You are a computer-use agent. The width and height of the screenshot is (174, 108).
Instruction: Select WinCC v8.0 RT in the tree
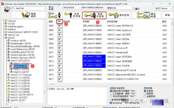pyautogui.click(x=21, y=72)
